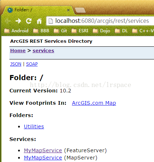Open the ESRI bookmarks folder
Viewport: 154px width, 162px height.
[x=80, y=31]
